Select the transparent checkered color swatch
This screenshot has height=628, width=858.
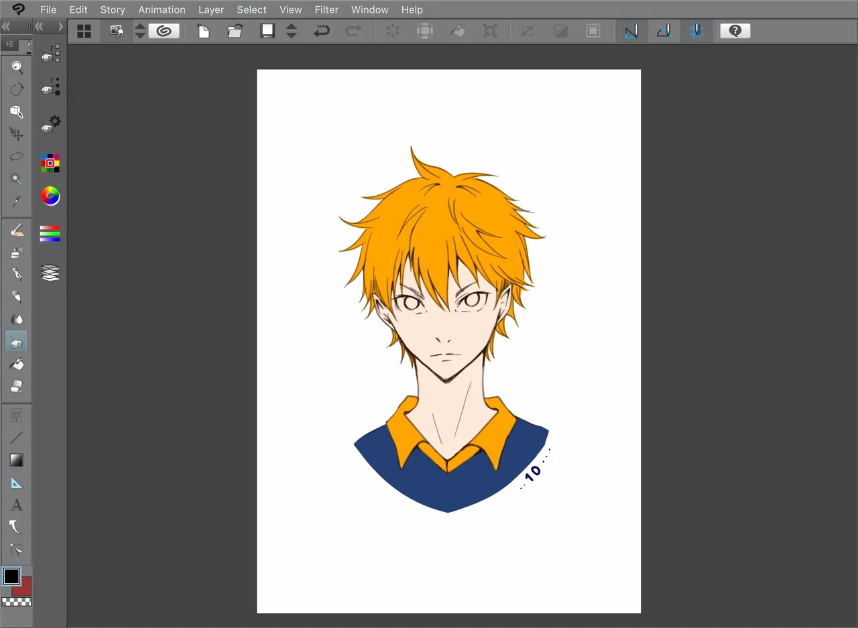coord(17,602)
